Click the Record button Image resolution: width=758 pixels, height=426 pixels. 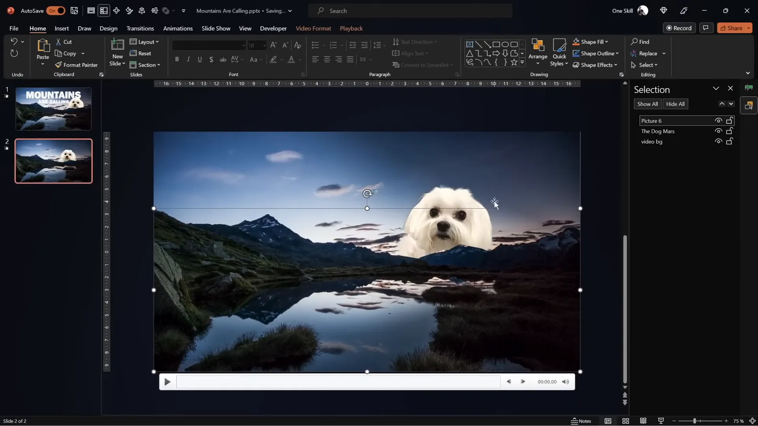(x=679, y=28)
